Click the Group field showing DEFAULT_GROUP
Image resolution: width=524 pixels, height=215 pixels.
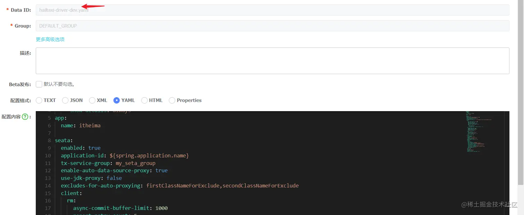point(272,26)
